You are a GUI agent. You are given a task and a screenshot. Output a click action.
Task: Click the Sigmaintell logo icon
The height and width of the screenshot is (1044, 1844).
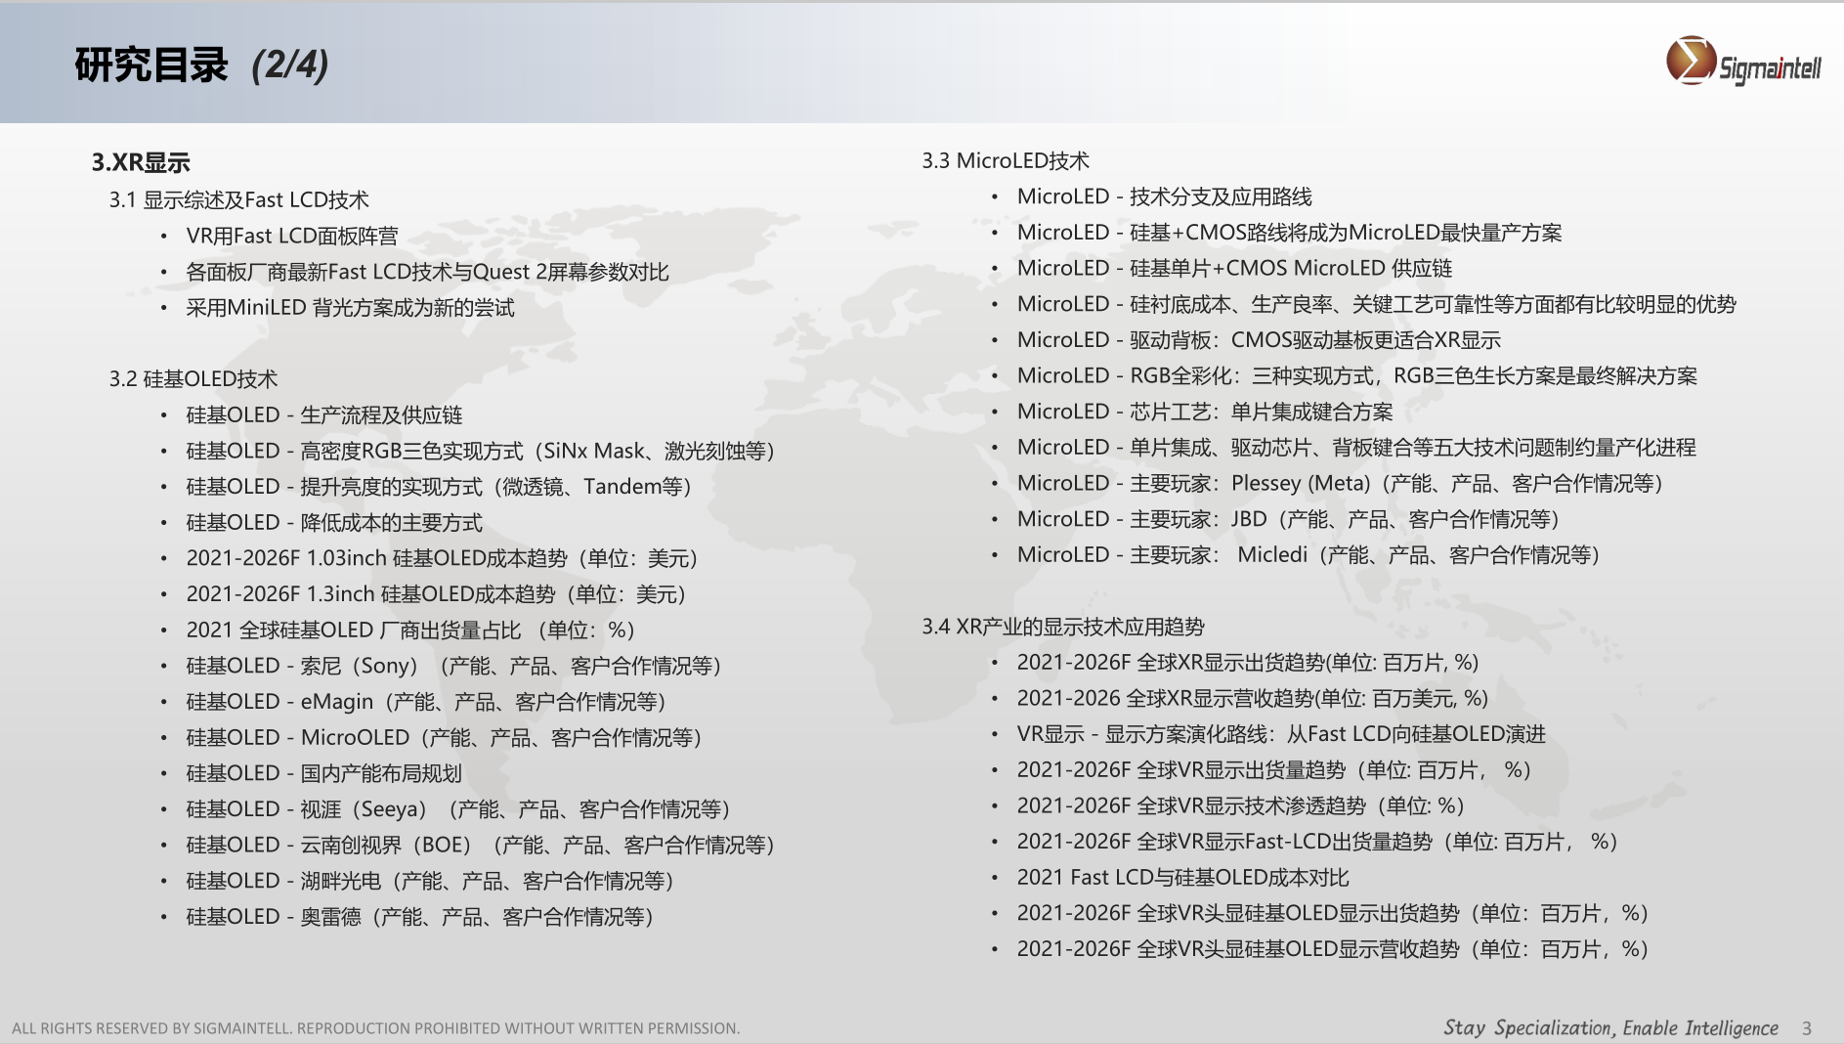click(1691, 61)
